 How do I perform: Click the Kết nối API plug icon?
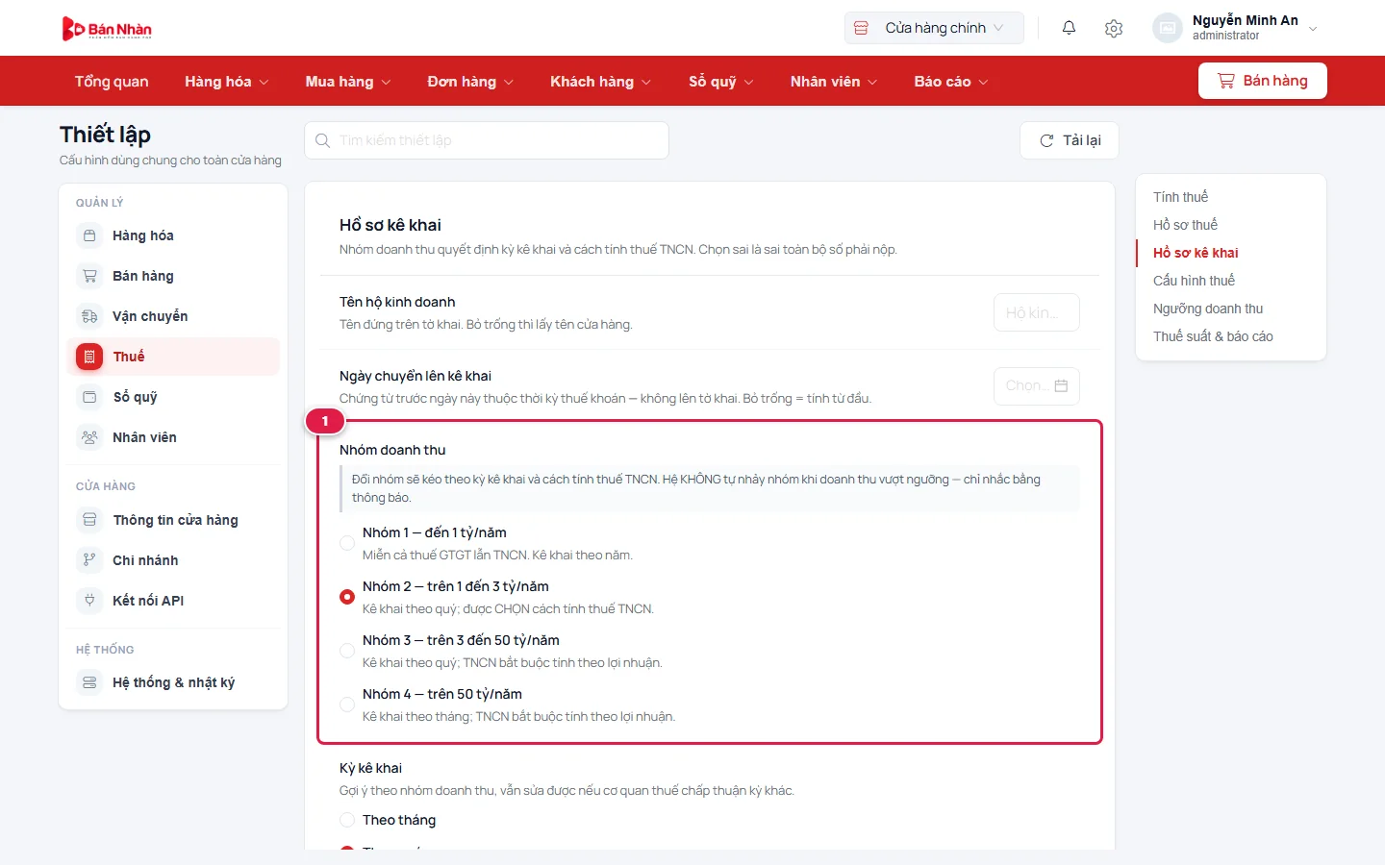[x=89, y=601]
